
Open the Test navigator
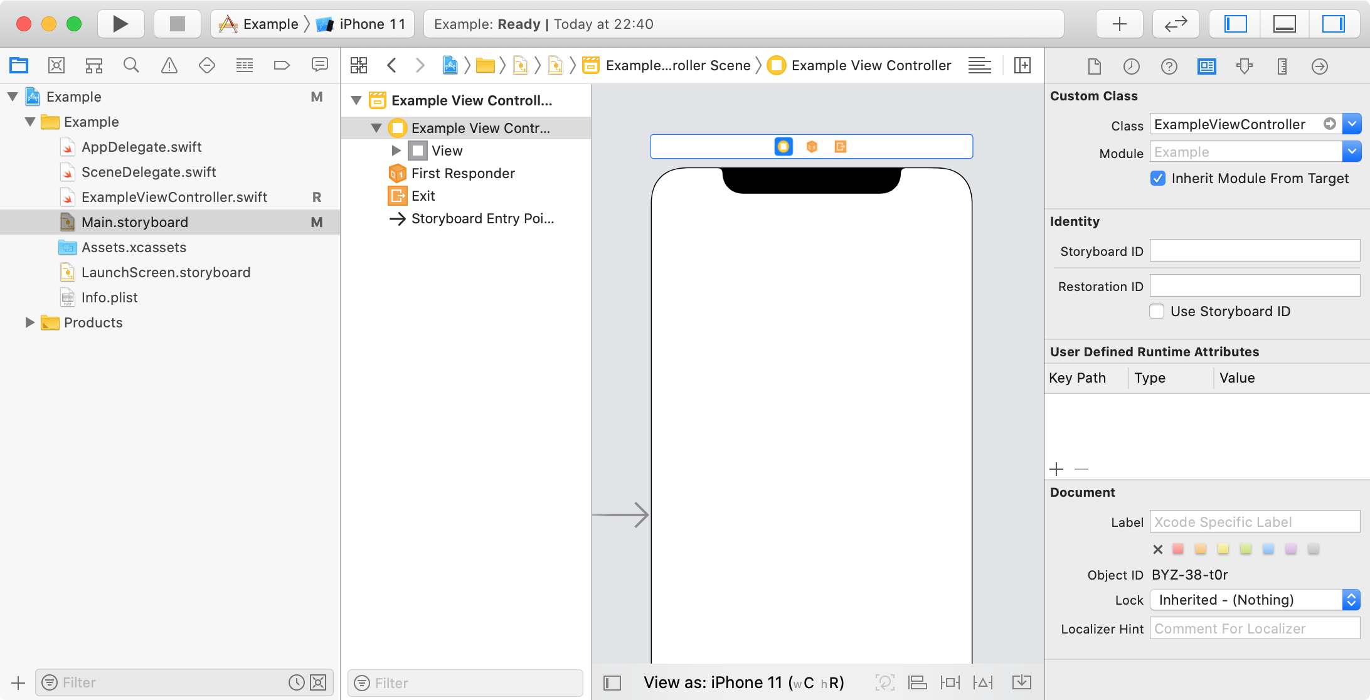(207, 65)
